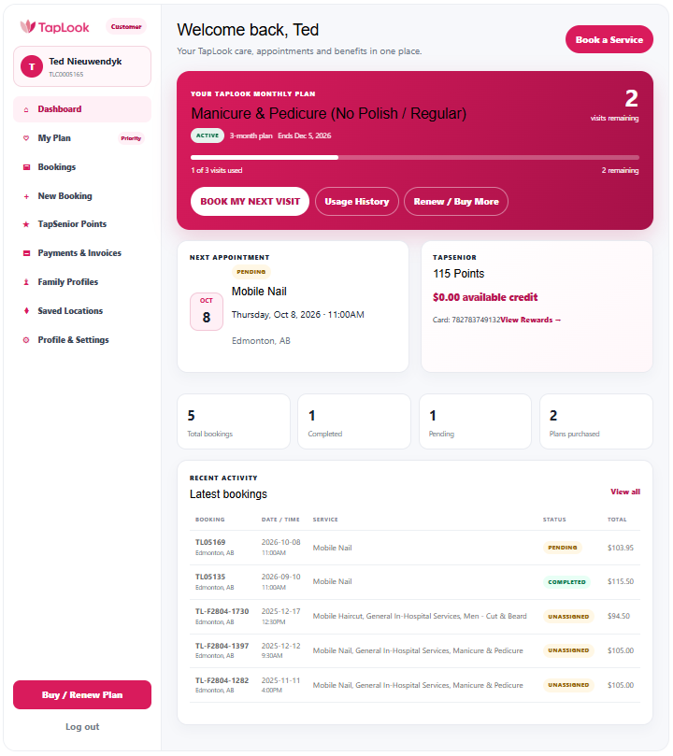673x756 pixels.
Task: Click the COMPLETED status badge for TL05135
Action: 566,582
